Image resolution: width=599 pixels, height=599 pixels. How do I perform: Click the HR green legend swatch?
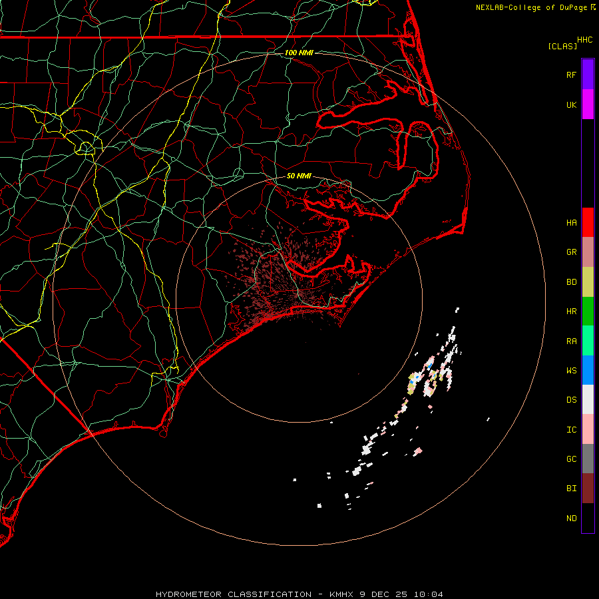[588, 311]
